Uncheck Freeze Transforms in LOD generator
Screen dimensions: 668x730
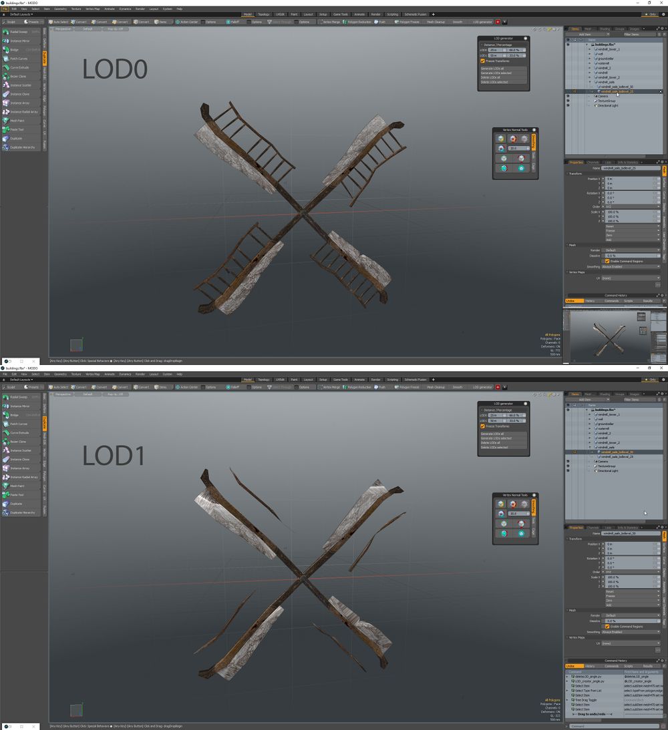tap(483, 61)
